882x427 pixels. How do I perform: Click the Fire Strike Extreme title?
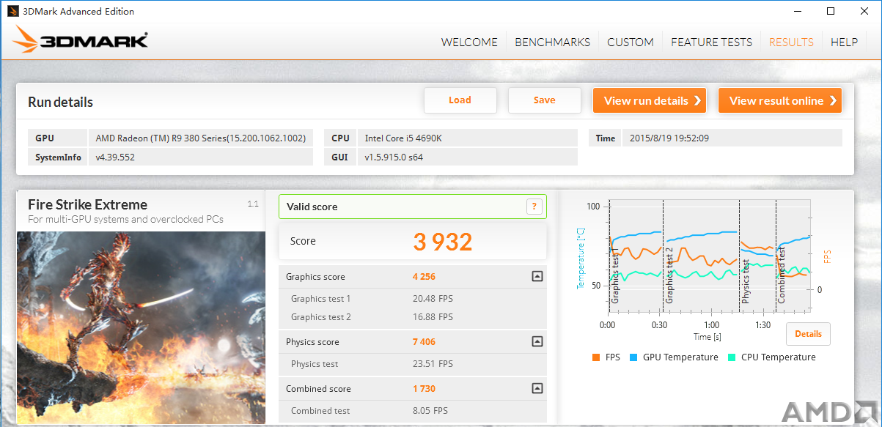click(87, 205)
